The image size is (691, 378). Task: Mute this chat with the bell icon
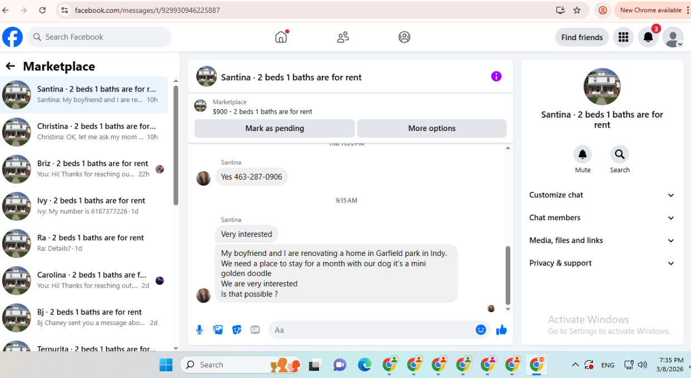click(583, 154)
